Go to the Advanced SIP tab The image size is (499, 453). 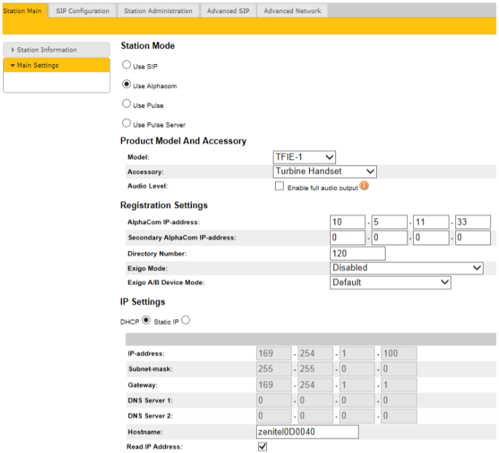click(228, 11)
